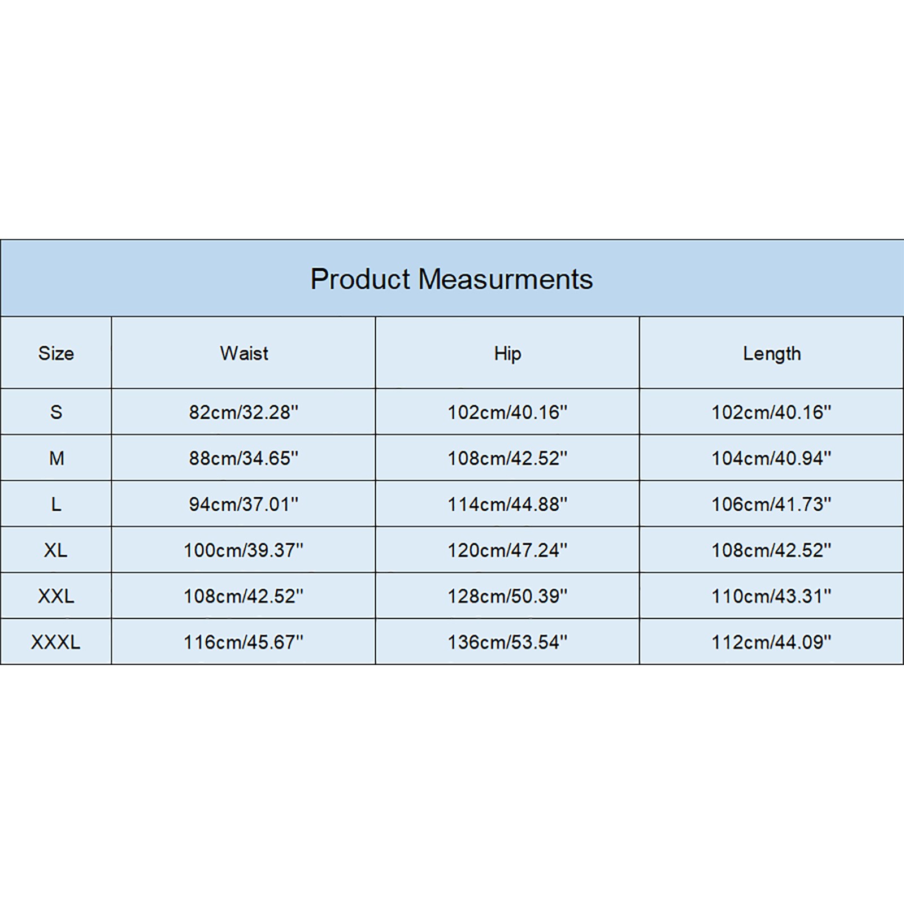
Task: Click length cell 110cm/43.31''
Action: [x=772, y=596]
